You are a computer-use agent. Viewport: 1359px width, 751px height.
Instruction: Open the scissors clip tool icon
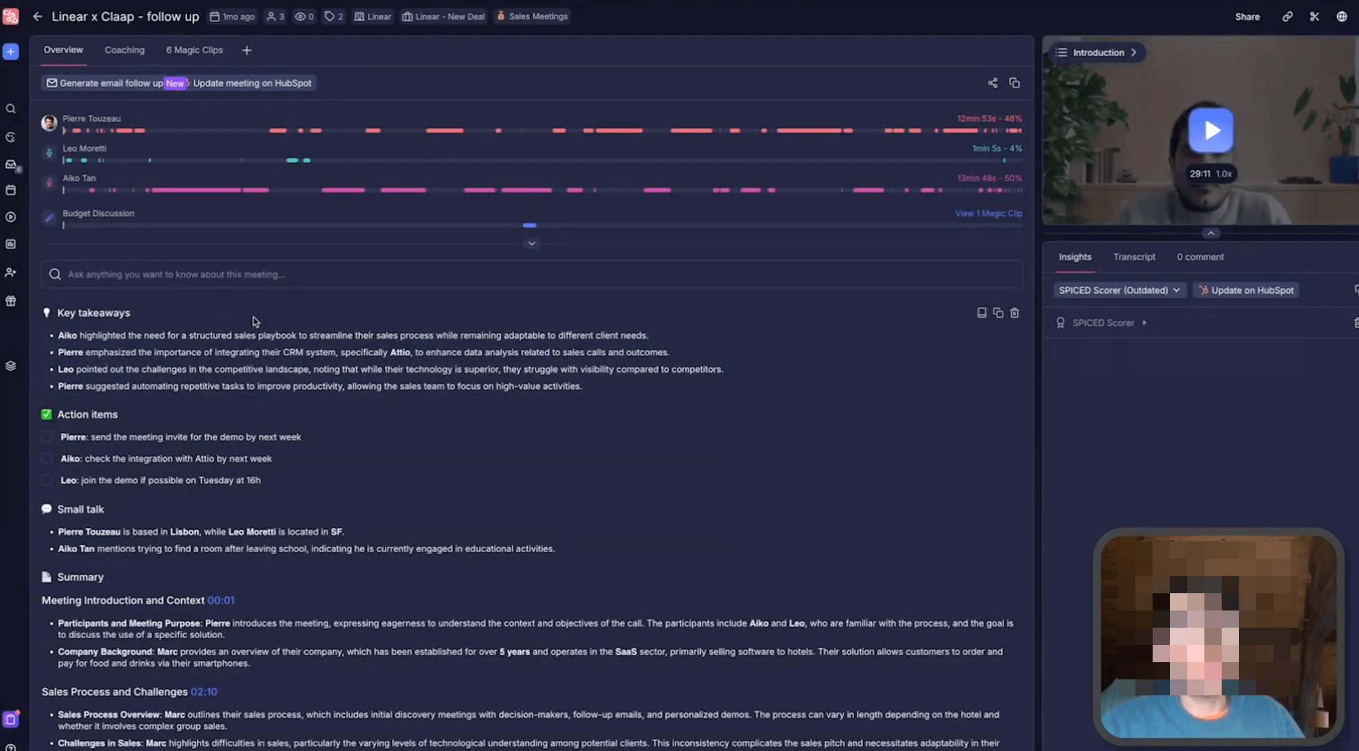[1315, 17]
